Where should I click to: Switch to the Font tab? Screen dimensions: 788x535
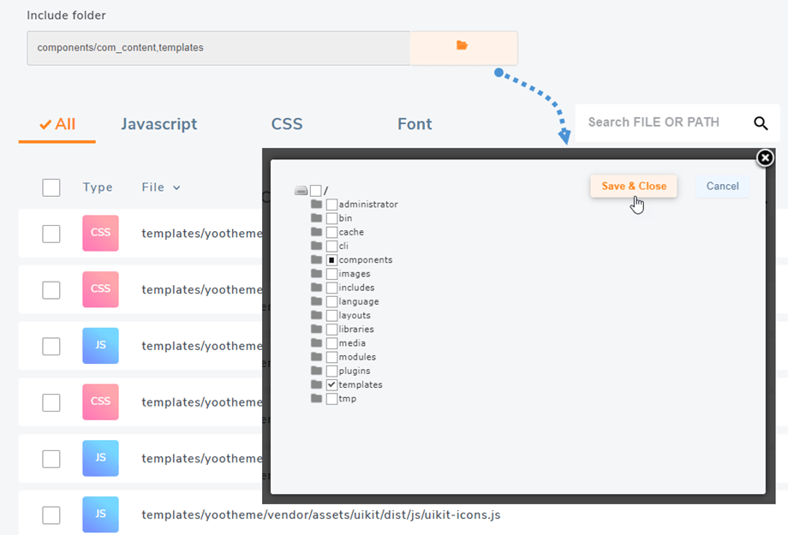coord(415,124)
